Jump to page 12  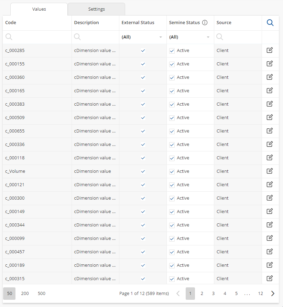[260, 294]
